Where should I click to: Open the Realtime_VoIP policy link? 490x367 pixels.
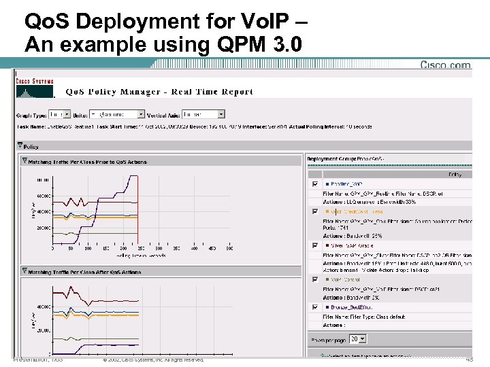346,184
